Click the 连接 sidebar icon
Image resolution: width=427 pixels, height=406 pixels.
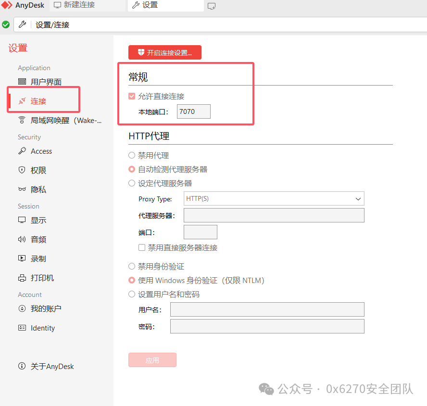pos(22,101)
